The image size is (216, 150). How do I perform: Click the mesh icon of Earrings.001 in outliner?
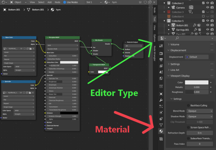click(x=173, y=30)
